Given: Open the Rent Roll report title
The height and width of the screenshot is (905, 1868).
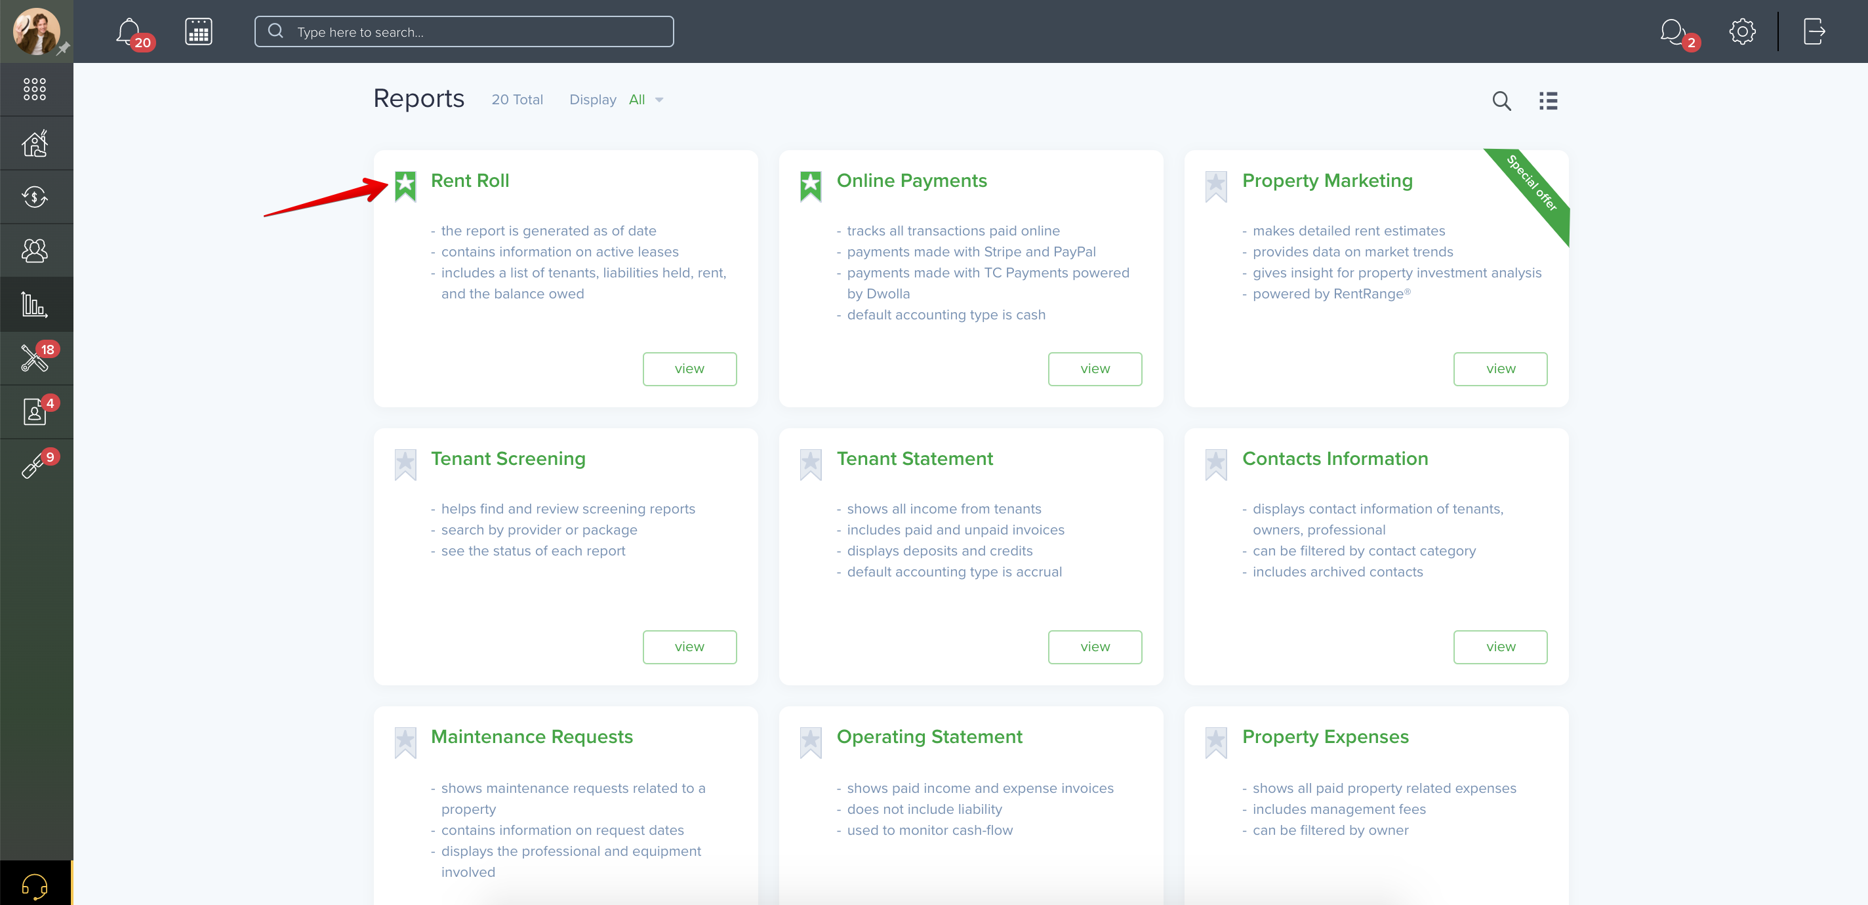Looking at the screenshot, I should pyautogui.click(x=470, y=180).
